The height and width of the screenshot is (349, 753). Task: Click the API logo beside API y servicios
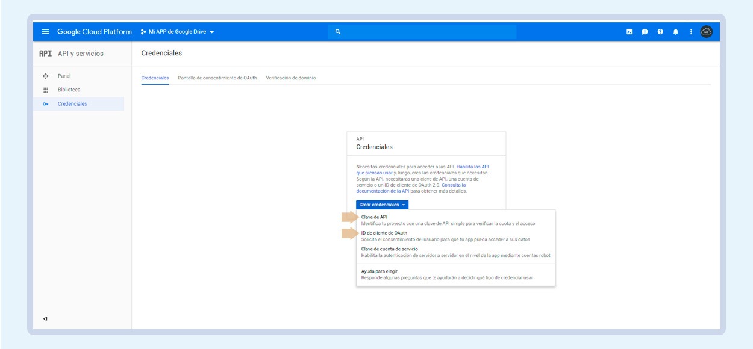click(45, 54)
